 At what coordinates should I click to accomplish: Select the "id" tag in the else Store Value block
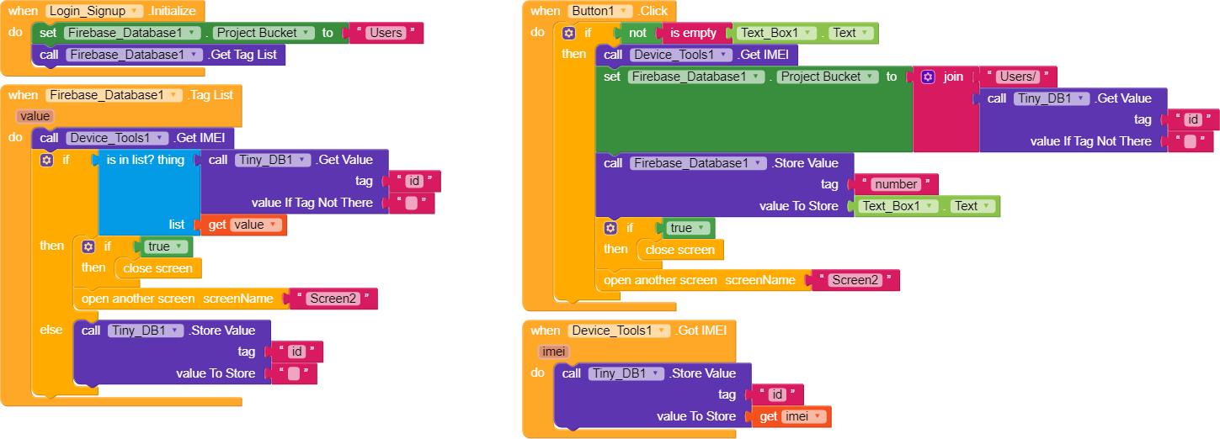(x=296, y=352)
